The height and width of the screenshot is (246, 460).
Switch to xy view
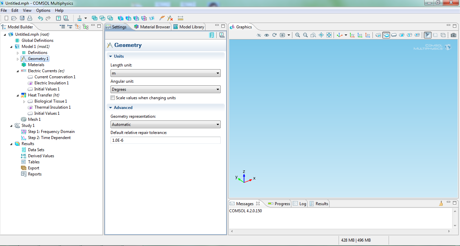pyautogui.click(x=353, y=35)
